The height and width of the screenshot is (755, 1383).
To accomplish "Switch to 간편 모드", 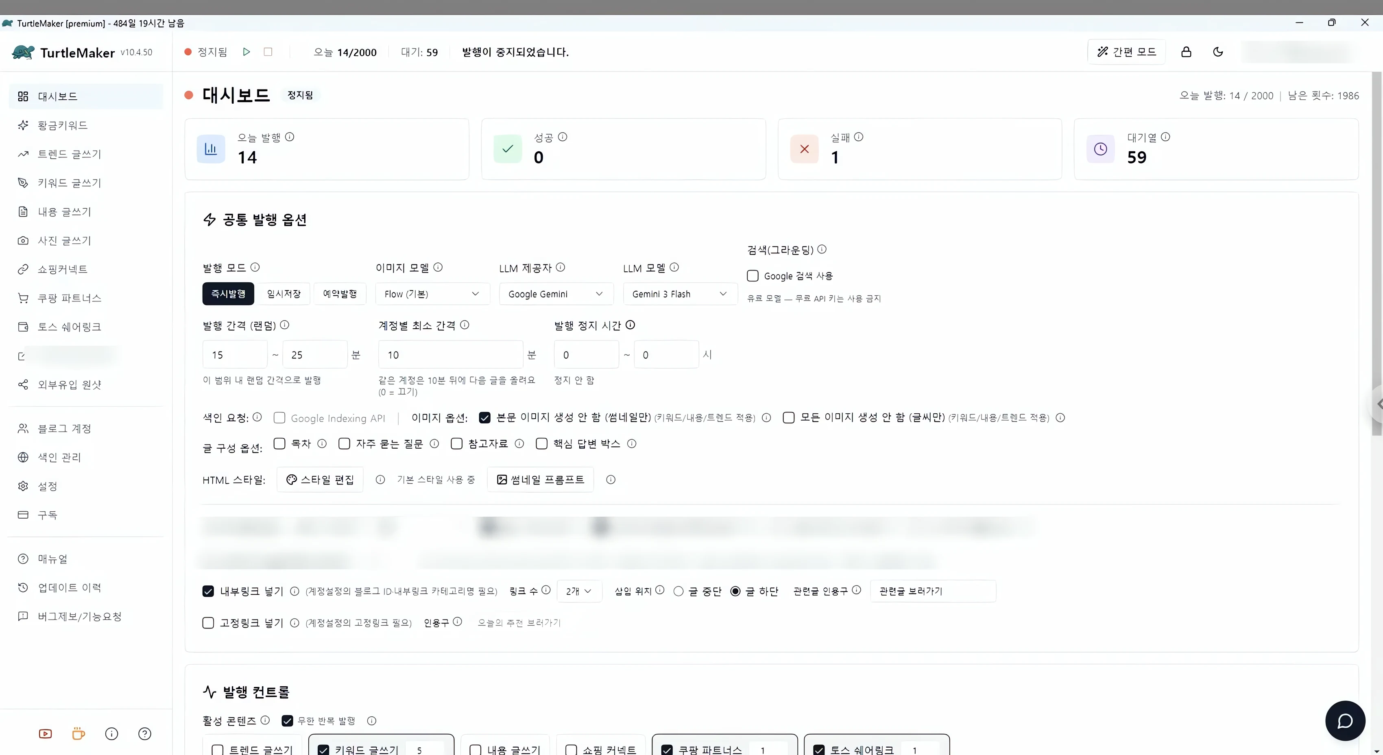I will tap(1126, 52).
